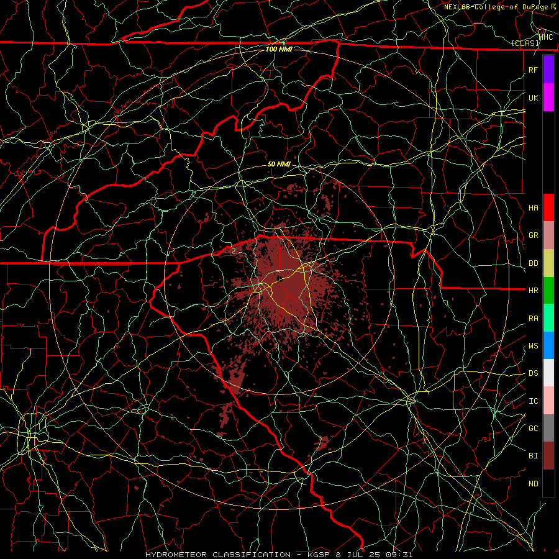Screen dimensions: 559x559
Task: Pick the RA light-green legend swatch
Action: coord(548,319)
